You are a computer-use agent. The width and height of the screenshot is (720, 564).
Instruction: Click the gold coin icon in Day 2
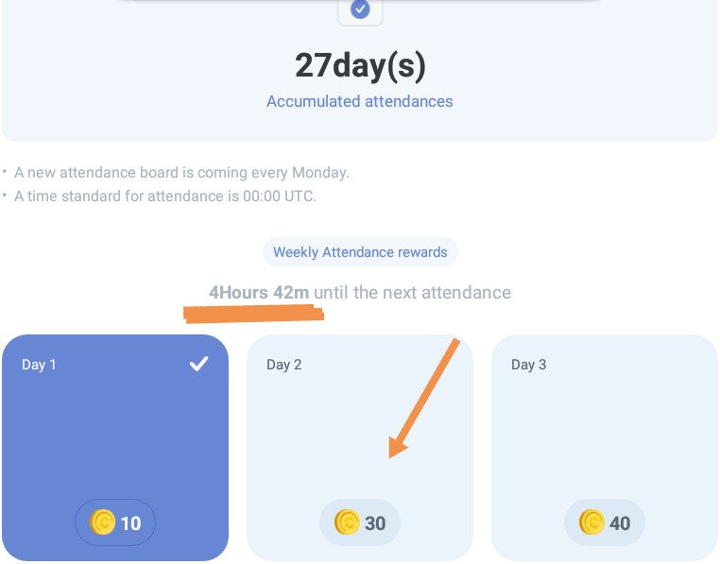click(x=348, y=521)
